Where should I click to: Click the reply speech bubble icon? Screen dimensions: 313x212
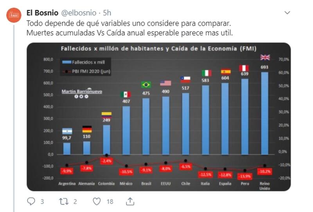click(31, 201)
